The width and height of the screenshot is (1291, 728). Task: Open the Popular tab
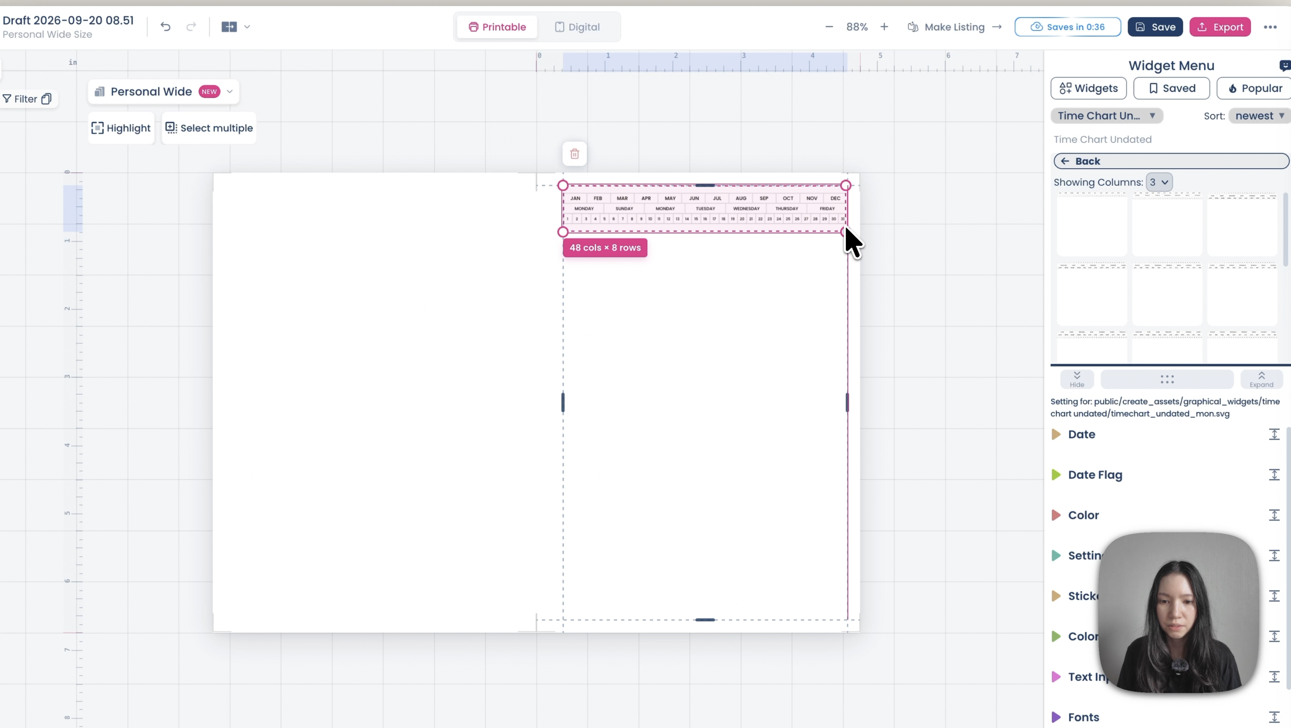[1254, 88]
